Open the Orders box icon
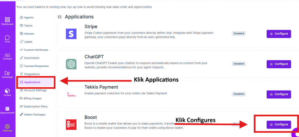Viewport: 299px width, 137px height. pyautogui.click(x=7, y=91)
